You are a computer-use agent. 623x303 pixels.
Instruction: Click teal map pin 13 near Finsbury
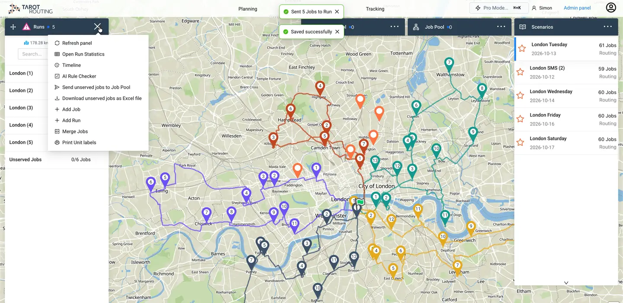point(375,163)
